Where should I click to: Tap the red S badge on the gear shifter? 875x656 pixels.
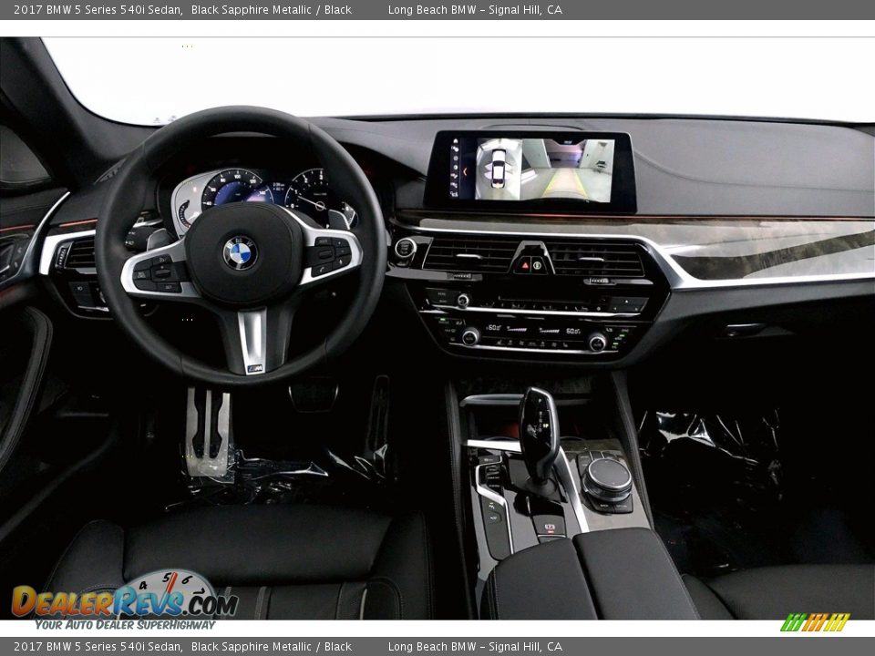pyautogui.click(x=550, y=526)
